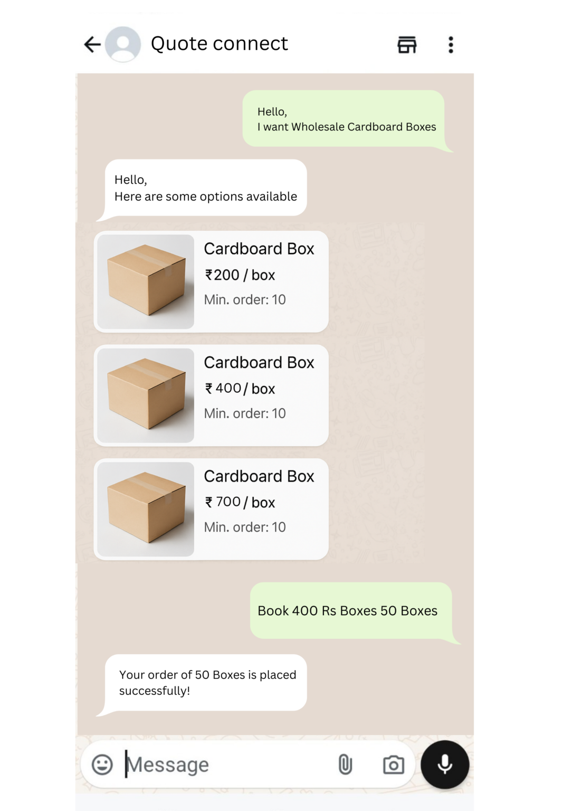Open the Quote connect profile picture

click(123, 44)
